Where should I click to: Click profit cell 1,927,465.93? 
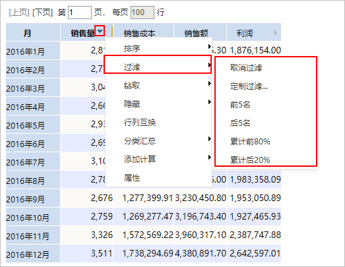(x=254, y=217)
